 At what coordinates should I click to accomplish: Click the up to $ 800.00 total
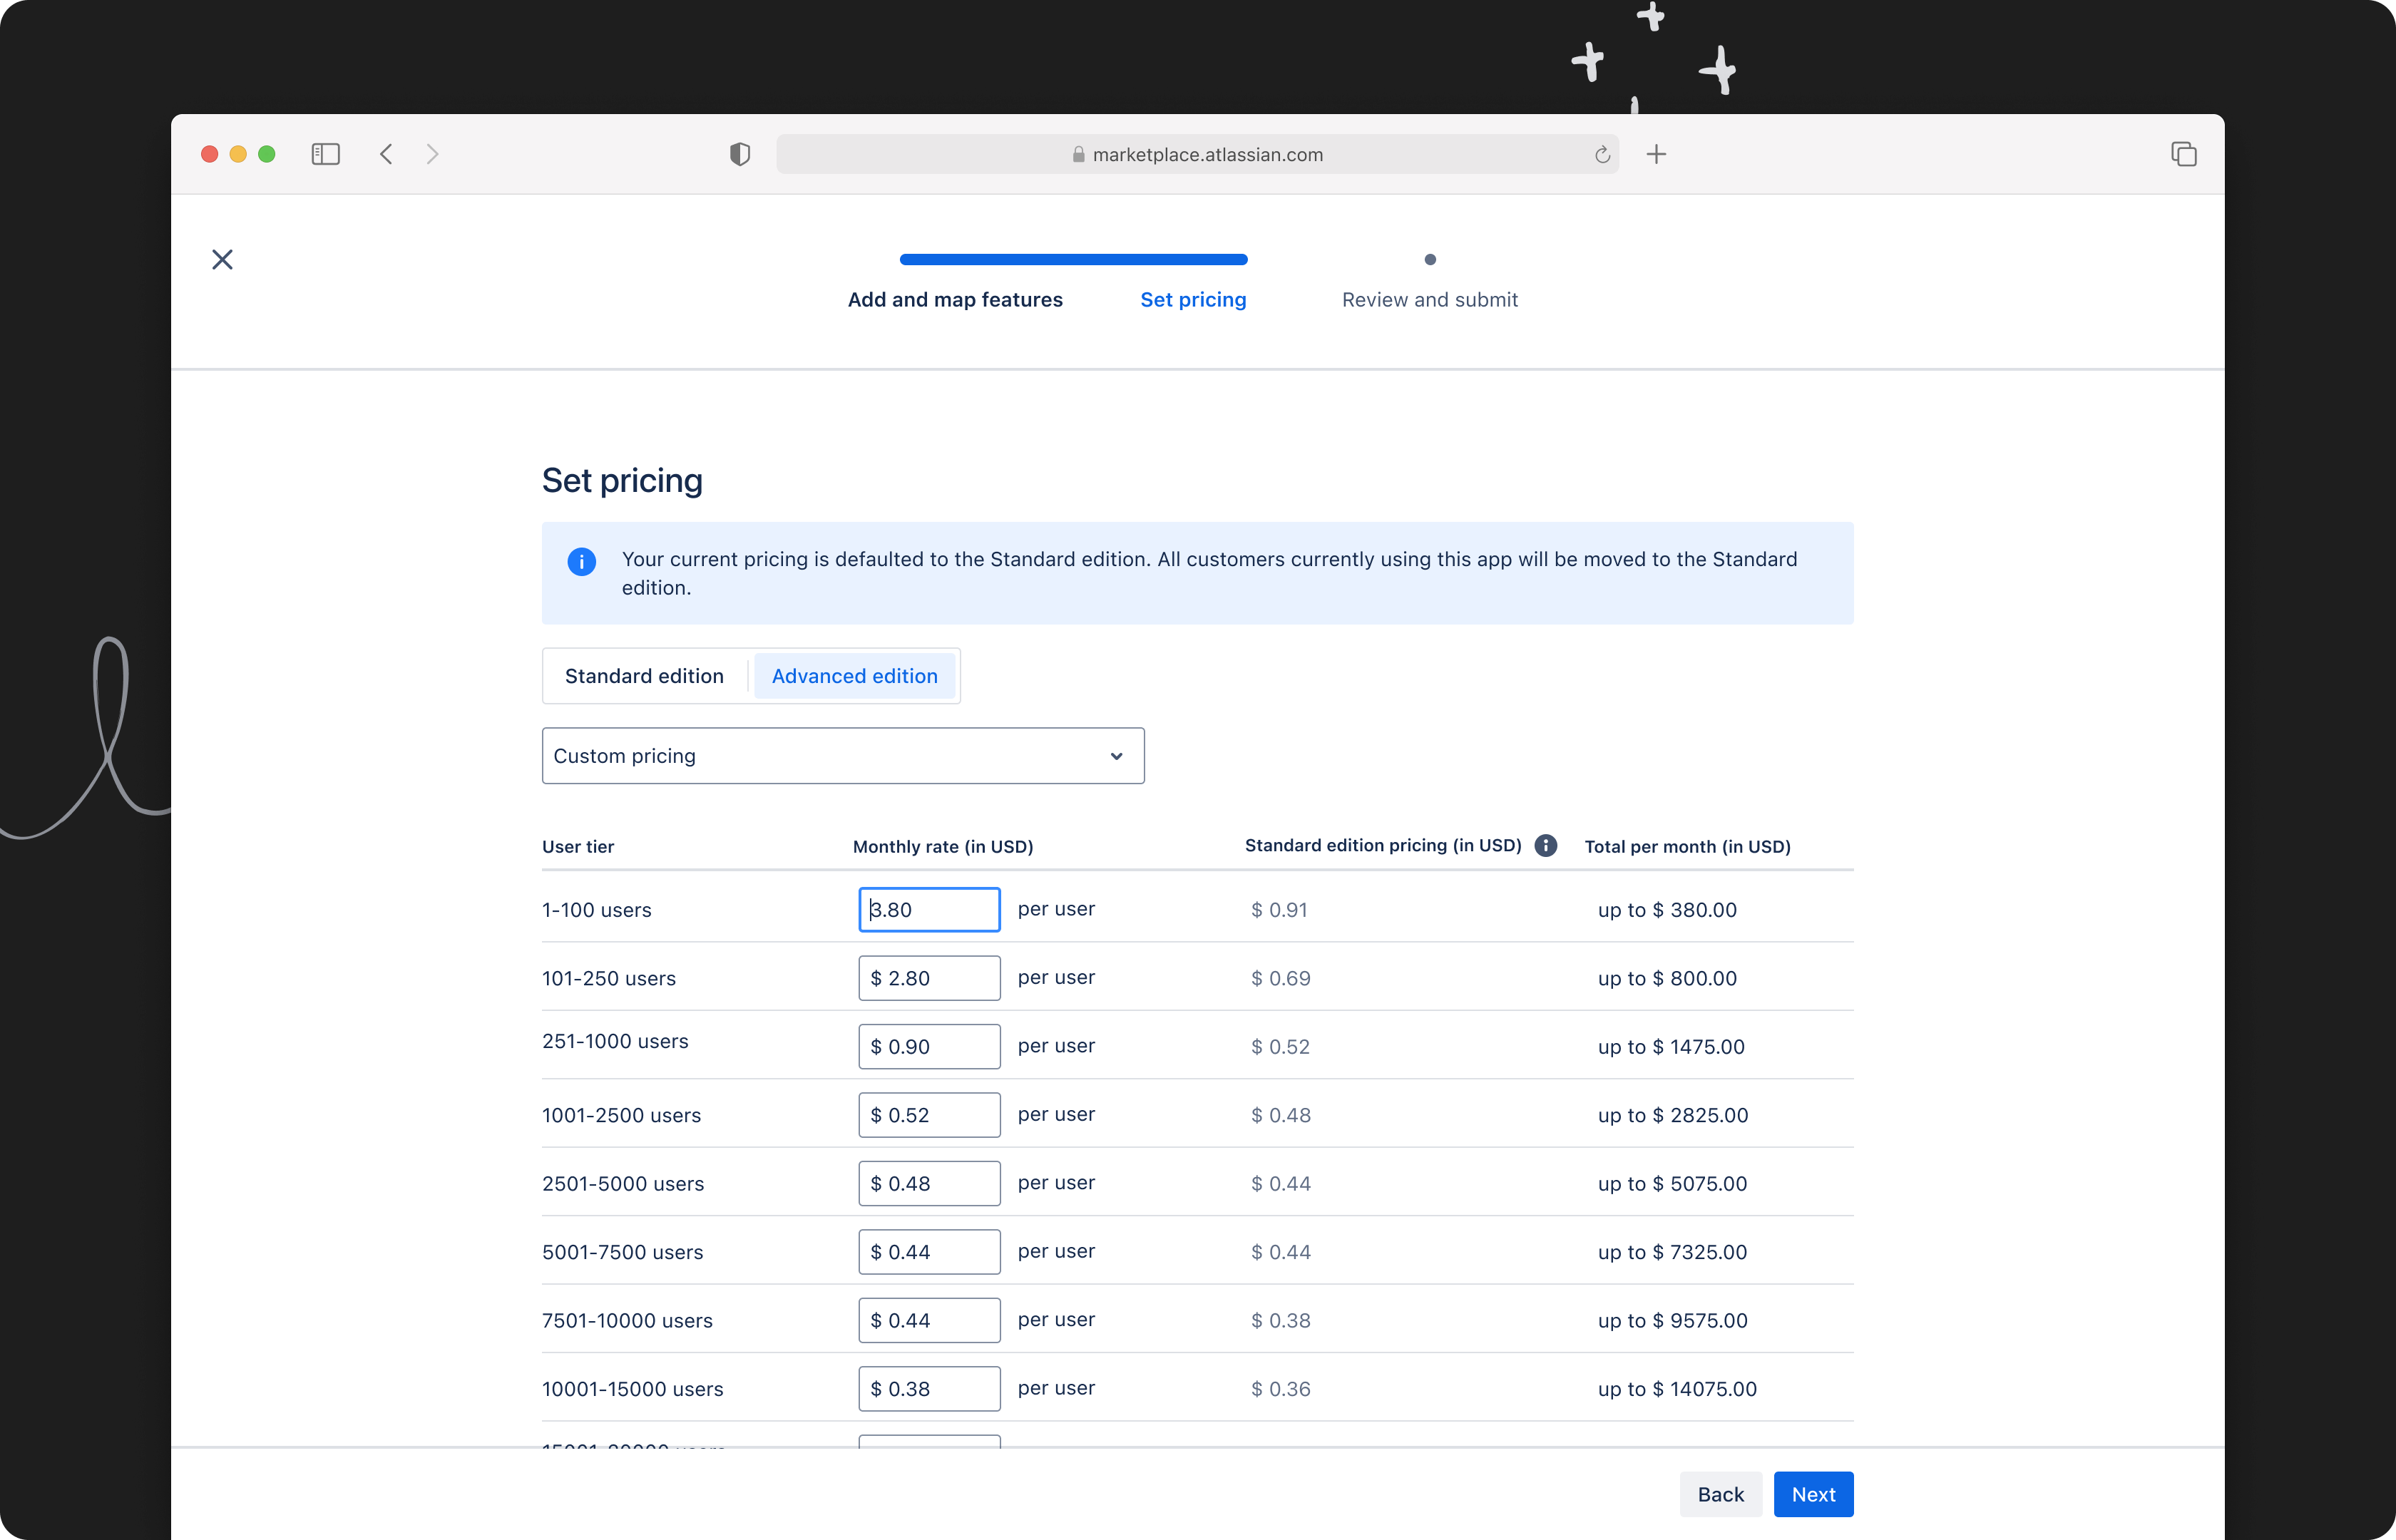pyautogui.click(x=1667, y=979)
